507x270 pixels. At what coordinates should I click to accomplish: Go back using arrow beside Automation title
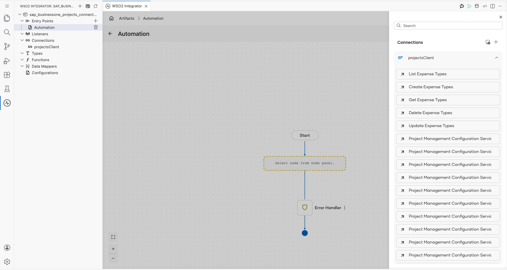click(x=110, y=34)
